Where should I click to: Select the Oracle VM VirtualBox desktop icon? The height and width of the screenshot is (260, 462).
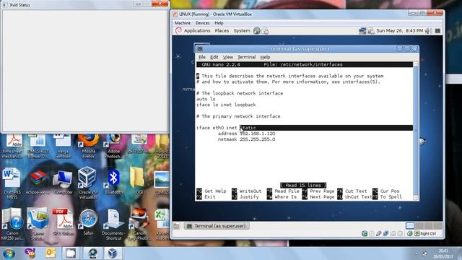pyautogui.click(x=88, y=183)
